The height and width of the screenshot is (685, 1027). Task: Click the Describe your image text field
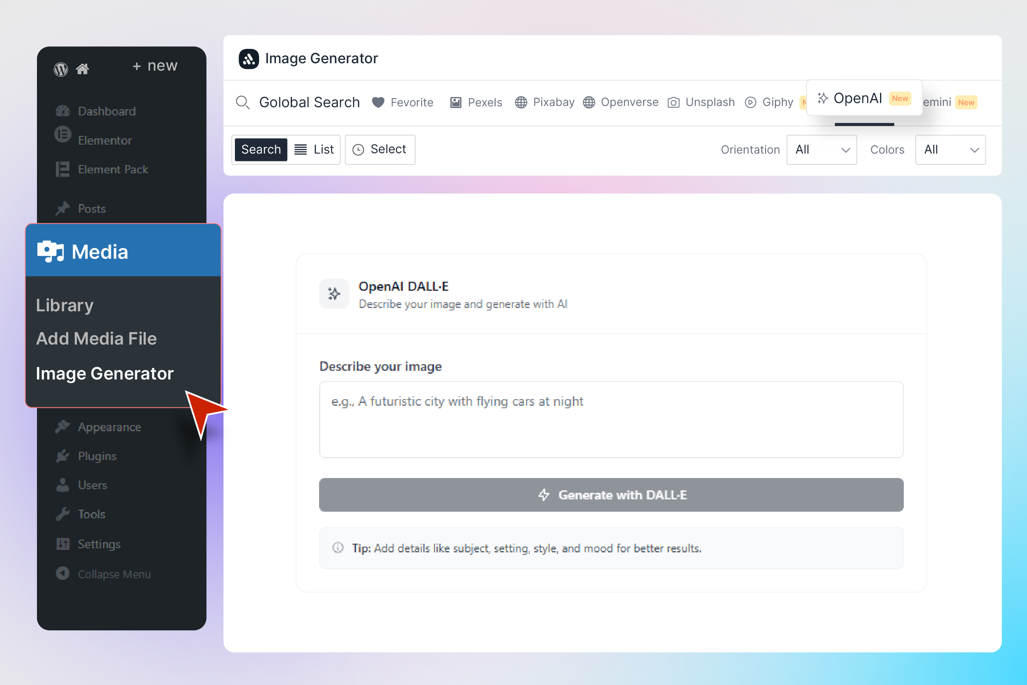pyautogui.click(x=611, y=419)
